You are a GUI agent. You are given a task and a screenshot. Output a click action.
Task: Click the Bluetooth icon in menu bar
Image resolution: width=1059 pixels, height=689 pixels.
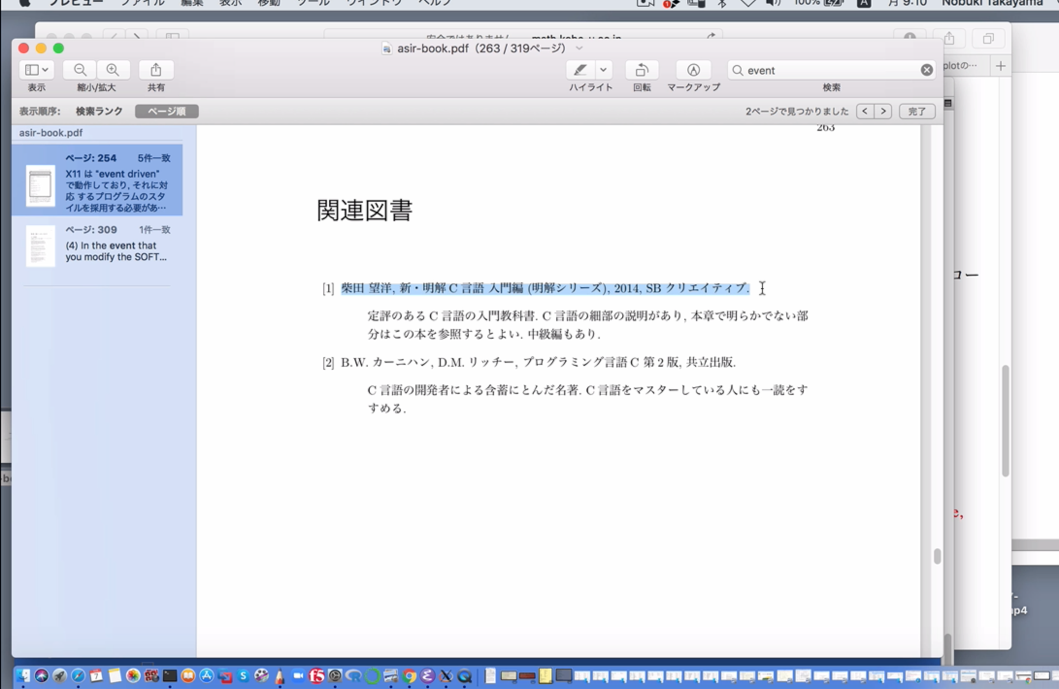[722, 3]
